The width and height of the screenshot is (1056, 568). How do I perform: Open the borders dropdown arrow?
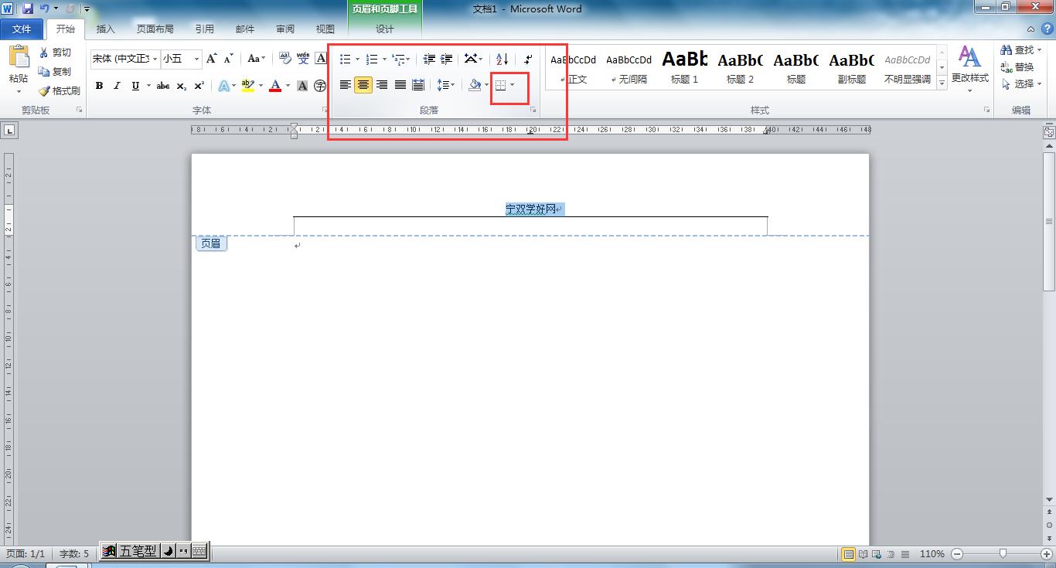coord(513,85)
